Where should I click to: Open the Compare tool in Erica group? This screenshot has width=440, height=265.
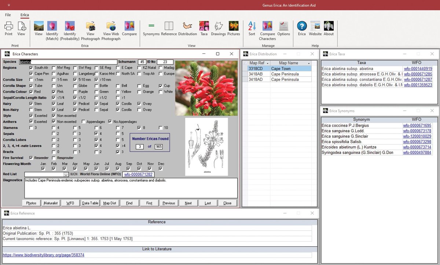pyautogui.click(x=129, y=26)
